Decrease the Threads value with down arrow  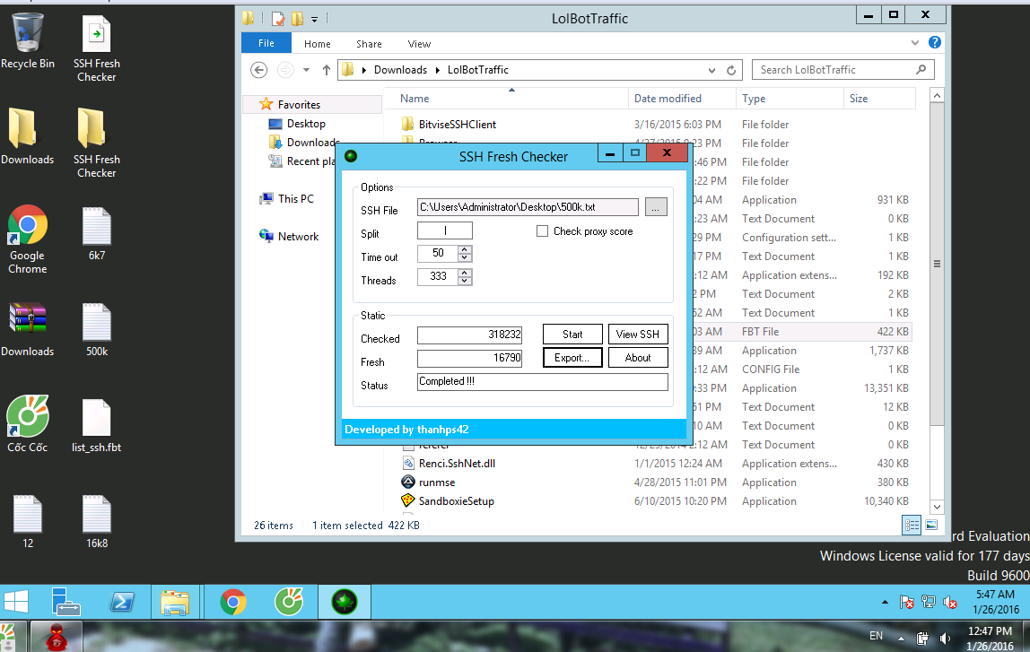[x=465, y=282]
